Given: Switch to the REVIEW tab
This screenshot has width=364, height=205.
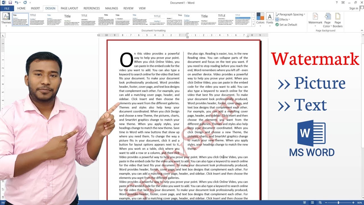Looking at the screenshot, I should (x=129, y=8).
